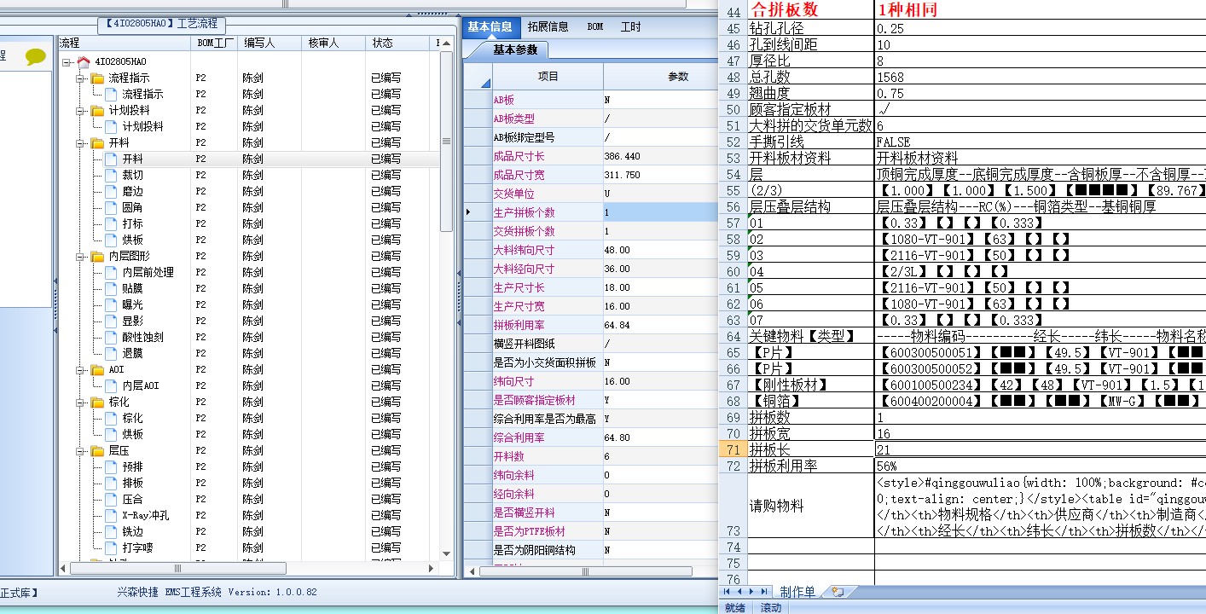Select the 烘板 step under 开料
Image resolution: width=1206 pixels, height=614 pixels.
pyautogui.click(x=132, y=240)
